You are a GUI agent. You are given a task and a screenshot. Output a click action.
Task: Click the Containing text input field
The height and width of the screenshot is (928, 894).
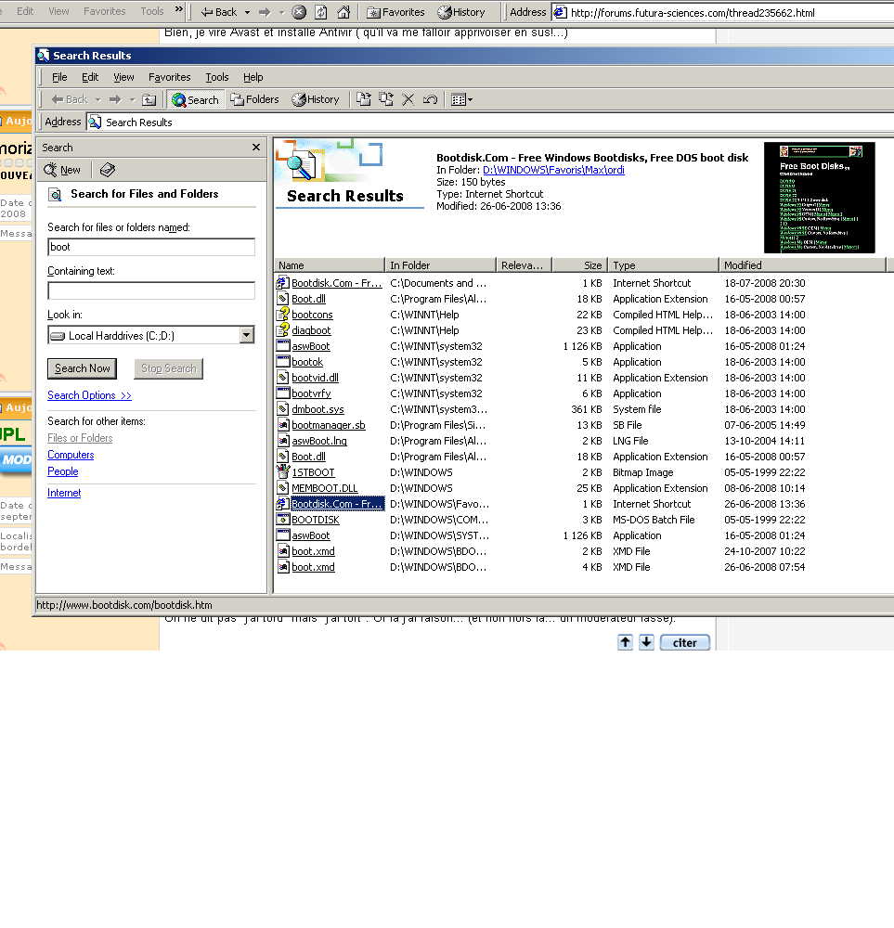point(151,290)
